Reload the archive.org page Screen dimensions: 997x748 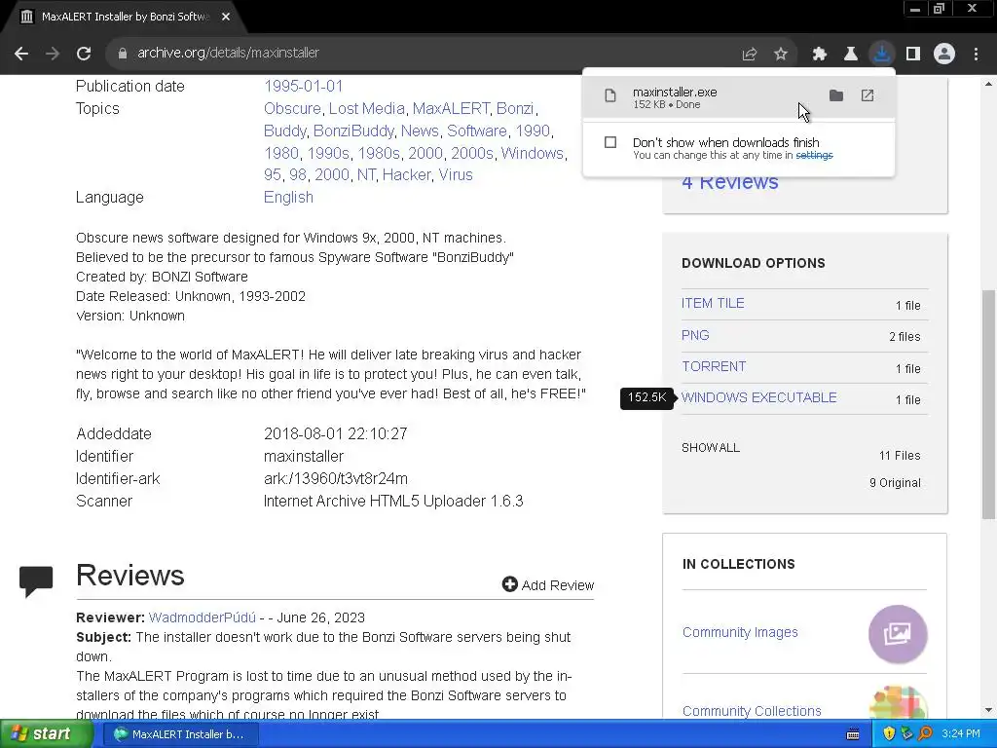pos(84,54)
